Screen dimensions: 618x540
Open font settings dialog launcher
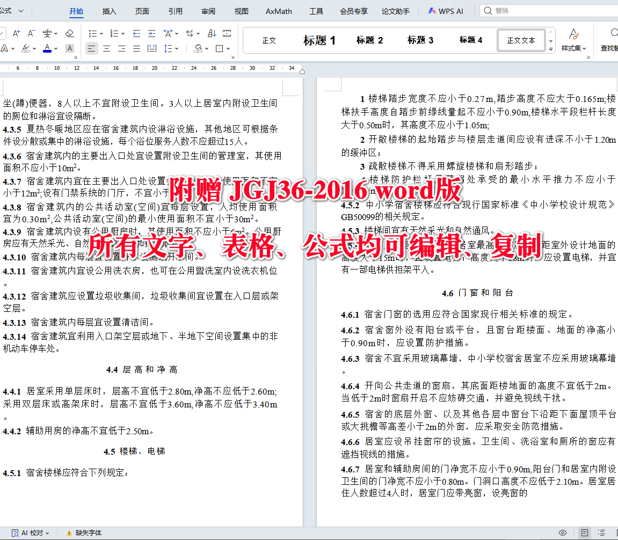pyautogui.click(x=75, y=57)
